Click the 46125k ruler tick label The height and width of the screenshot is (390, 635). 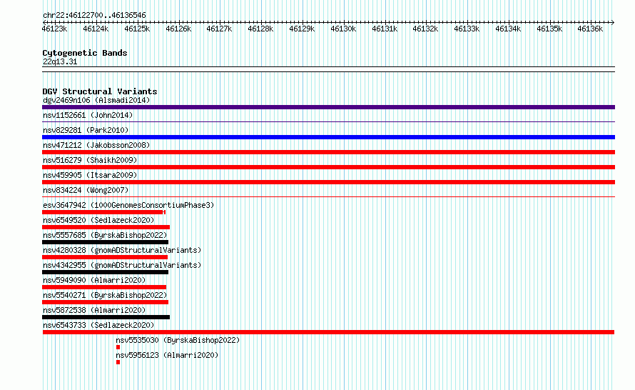coord(137,29)
